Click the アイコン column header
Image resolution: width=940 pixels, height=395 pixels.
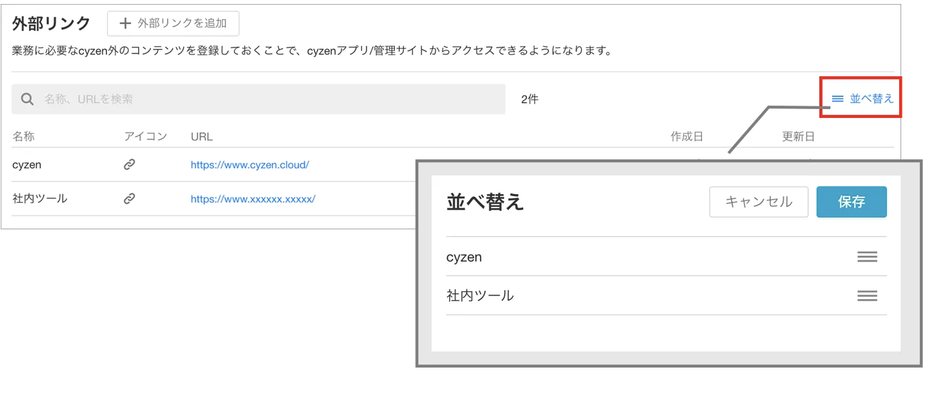(x=145, y=137)
